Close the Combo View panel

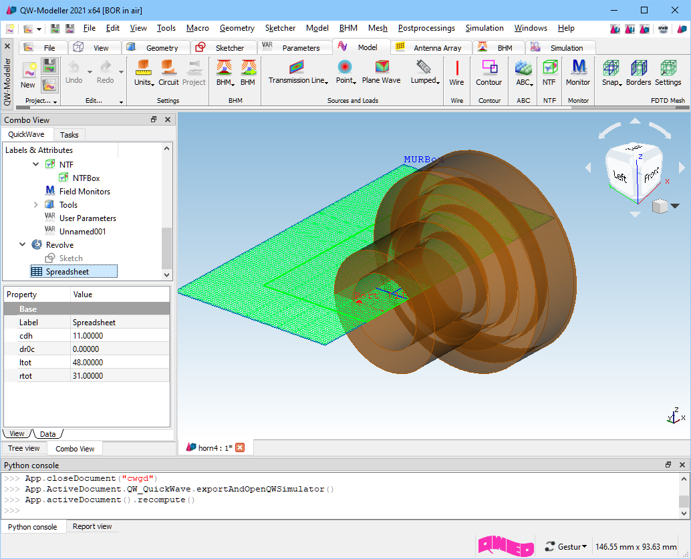(x=168, y=120)
